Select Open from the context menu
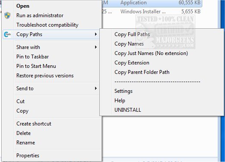This screenshot has width=225, height=162. click(23, 6)
